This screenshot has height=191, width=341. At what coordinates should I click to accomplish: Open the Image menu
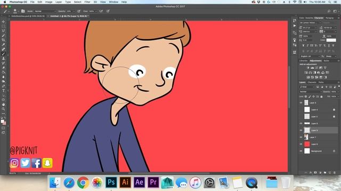tap(48, 2)
